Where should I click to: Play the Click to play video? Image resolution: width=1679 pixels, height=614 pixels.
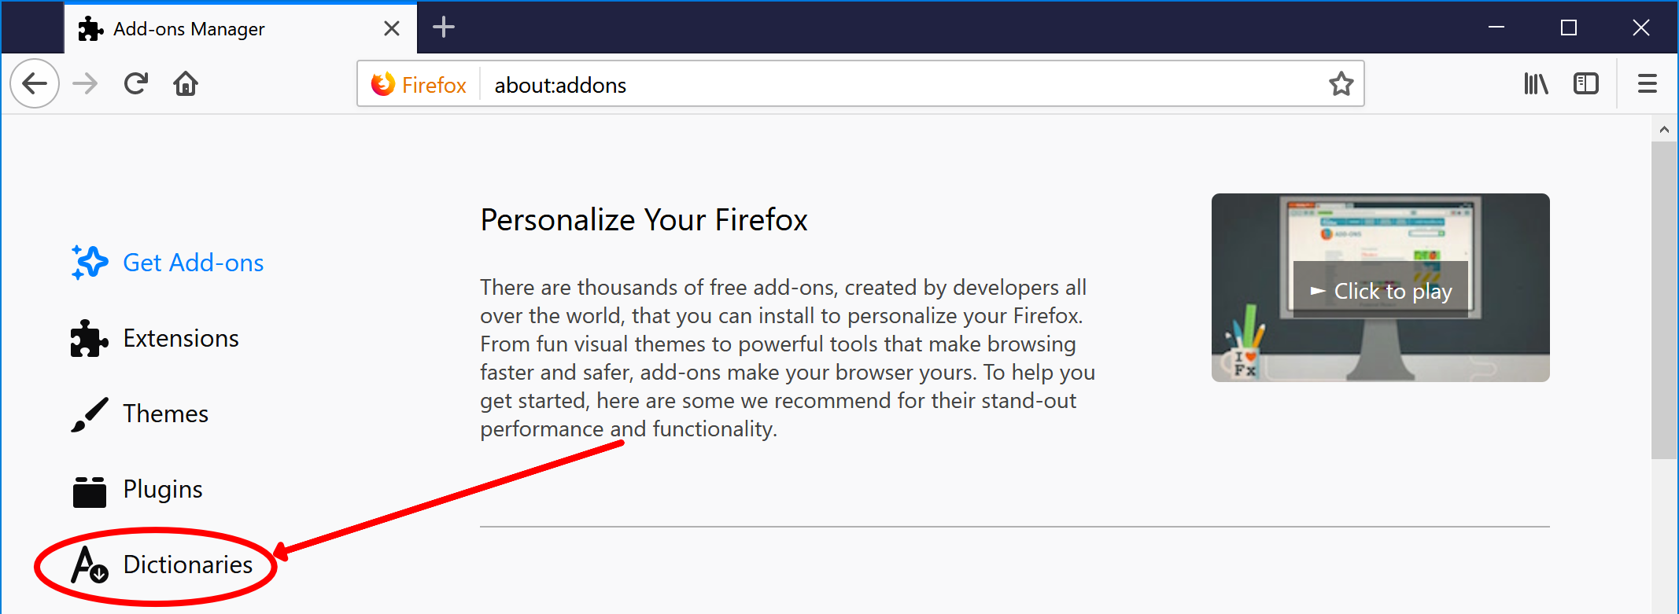[x=1381, y=291]
